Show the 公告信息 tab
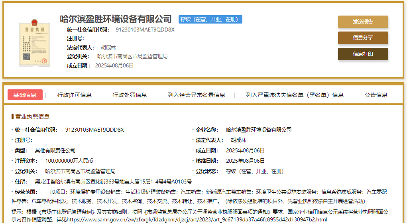The width and height of the screenshot is (407, 223). click(376, 95)
